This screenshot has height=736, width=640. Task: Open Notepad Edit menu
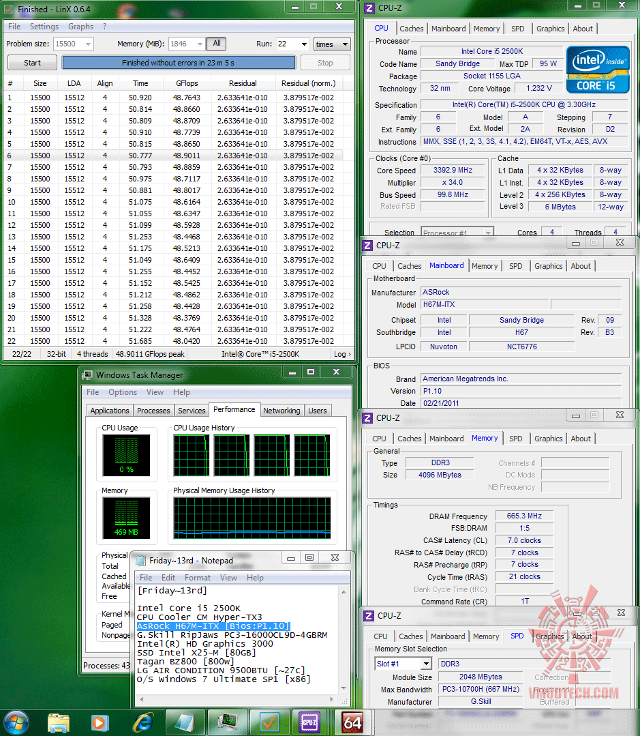[168, 578]
